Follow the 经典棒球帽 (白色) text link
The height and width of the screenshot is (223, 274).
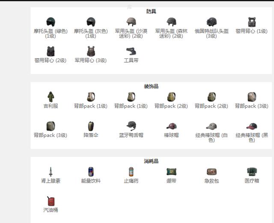pyautogui.click(x=211, y=138)
